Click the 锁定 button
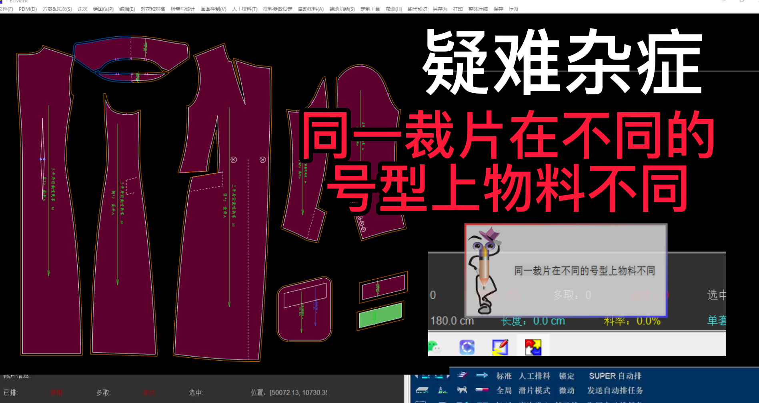 pos(567,376)
